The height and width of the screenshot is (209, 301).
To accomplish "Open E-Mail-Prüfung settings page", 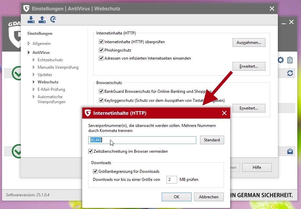I will click(x=51, y=89).
